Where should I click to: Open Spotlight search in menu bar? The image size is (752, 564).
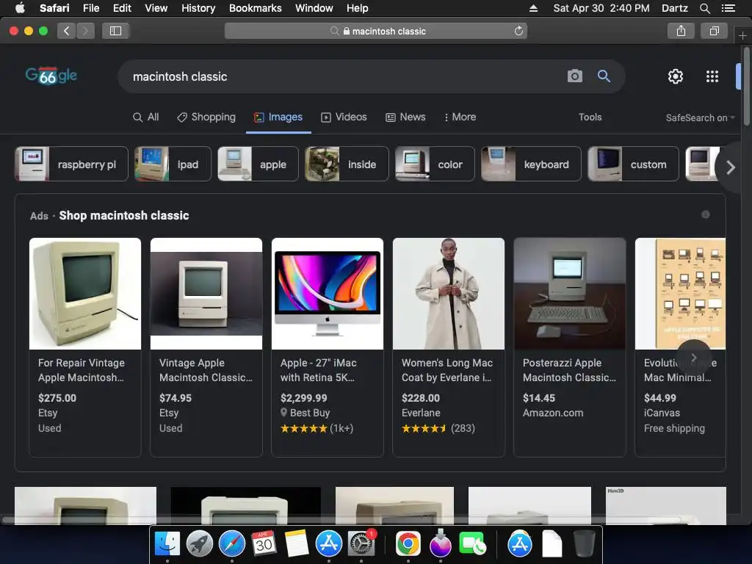click(x=704, y=8)
